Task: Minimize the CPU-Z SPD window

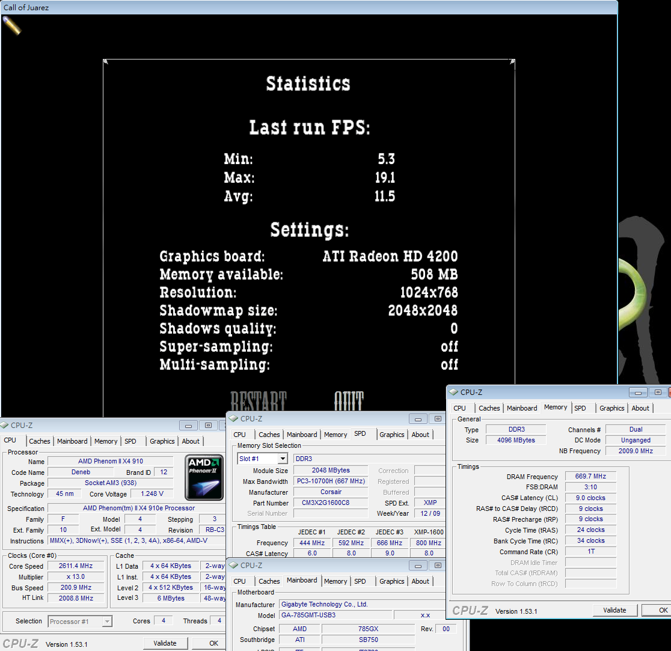Action: (418, 419)
